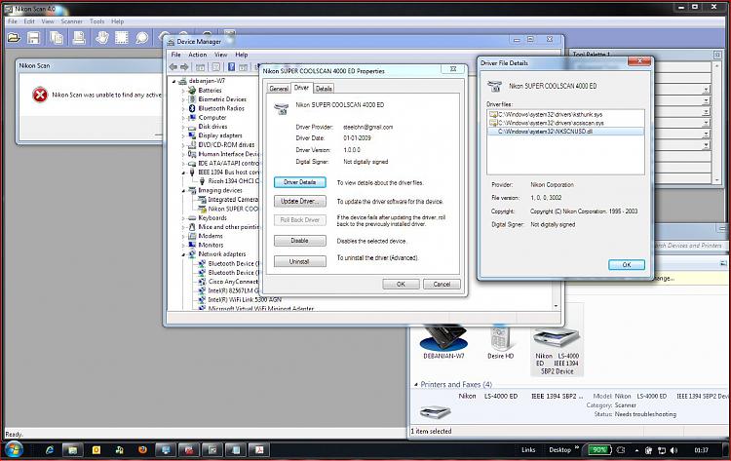The width and height of the screenshot is (731, 461).
Task: Click the Print icon in Nikon Scan toolbar
Action: pos(79,38)
